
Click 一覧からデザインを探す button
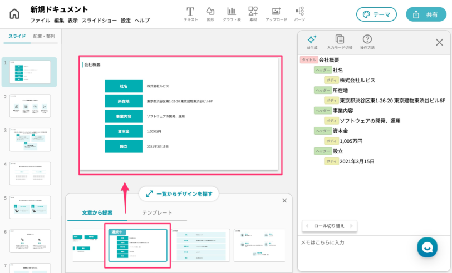click(x=179, y=194)
